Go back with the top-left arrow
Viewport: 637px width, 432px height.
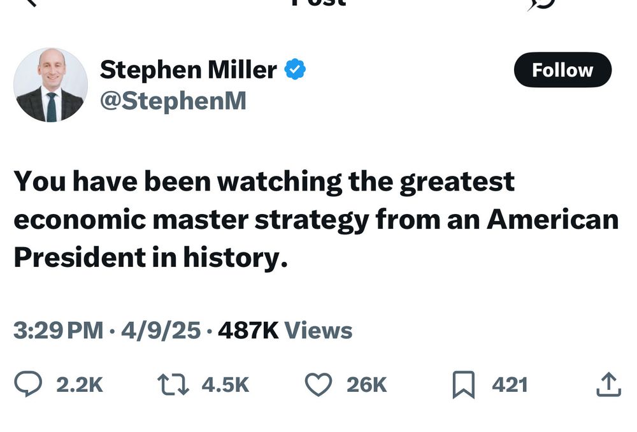pyautogui.click(x=32, y=3)
